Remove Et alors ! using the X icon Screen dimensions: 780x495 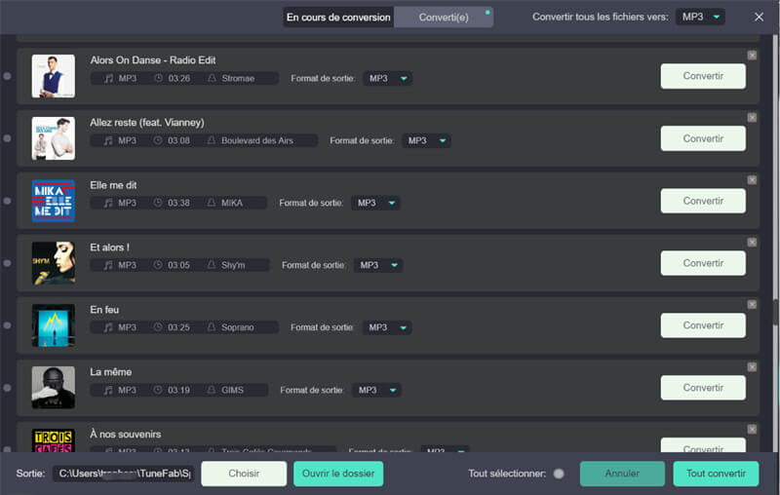pyautogui.click(x=752, y=242)
